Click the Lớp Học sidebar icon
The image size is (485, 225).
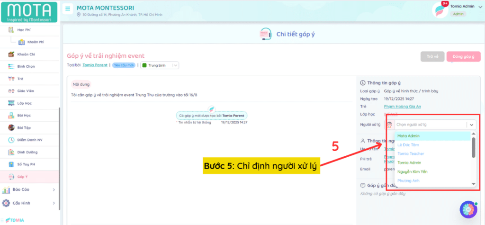pos(11,103)
